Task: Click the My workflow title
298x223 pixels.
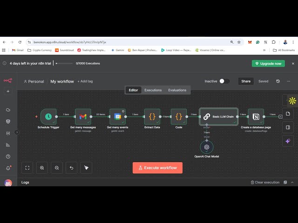Action: point(62,81)
